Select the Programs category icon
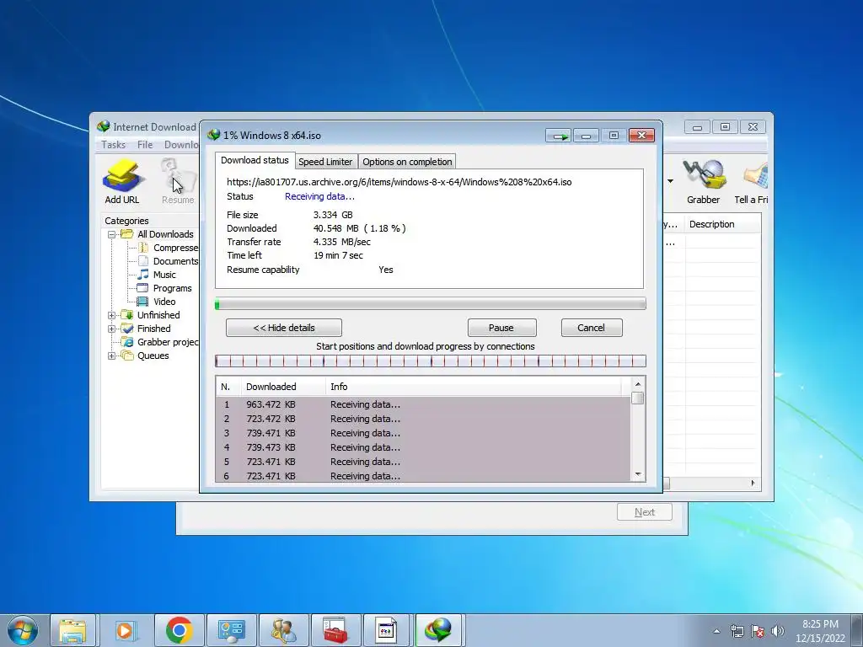This screenshot has width=863, height=647. 143,288
